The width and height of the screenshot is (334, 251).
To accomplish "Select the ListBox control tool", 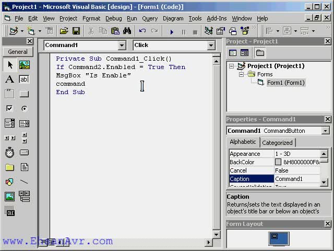I will 25,123.
